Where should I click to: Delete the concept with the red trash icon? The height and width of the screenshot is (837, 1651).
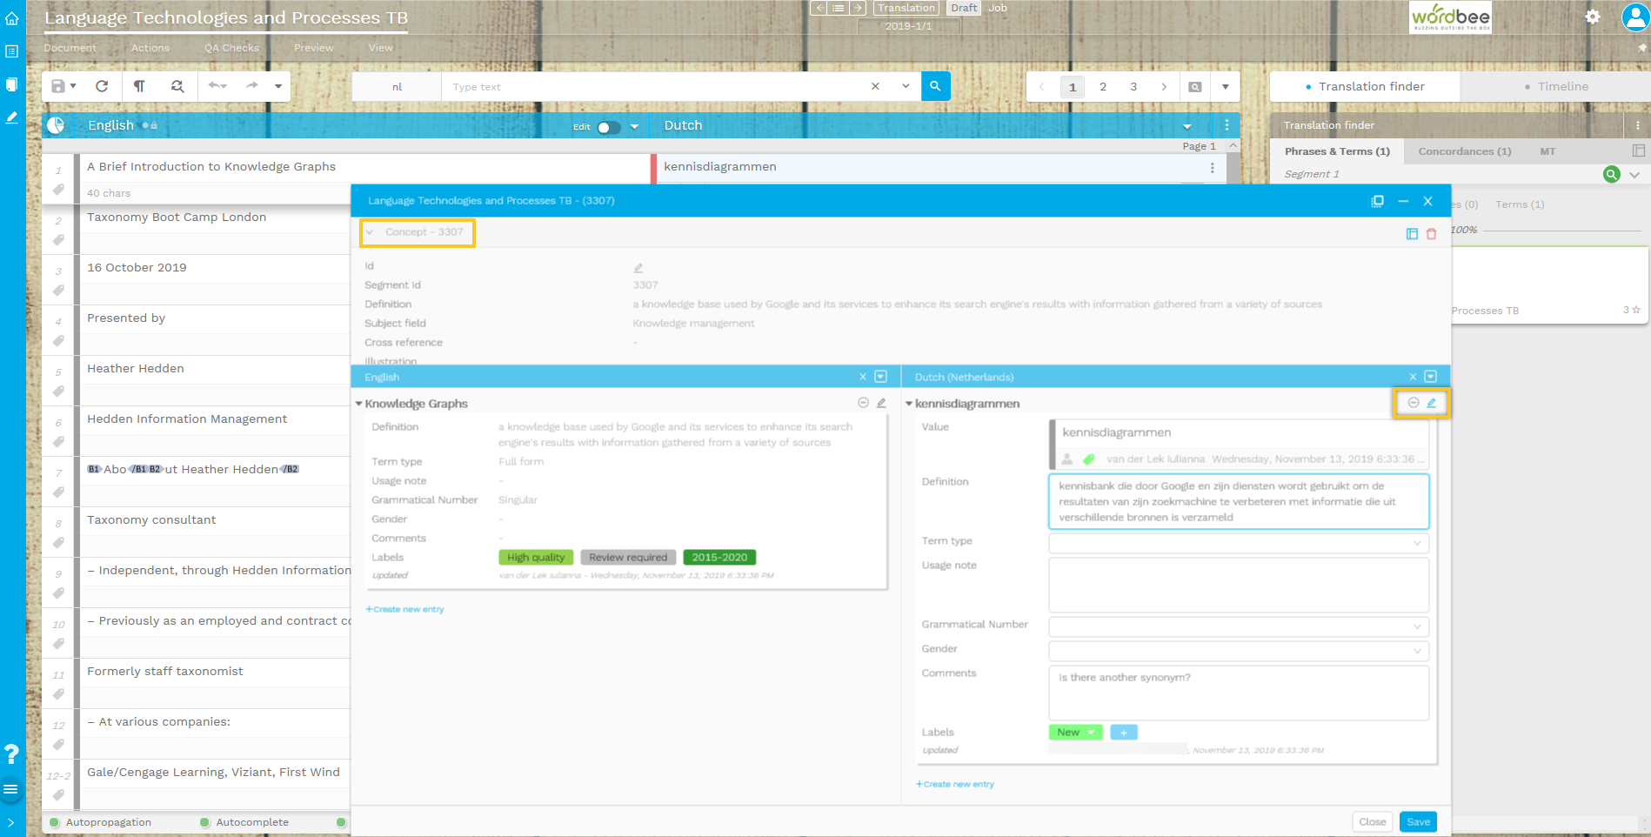1431,234
